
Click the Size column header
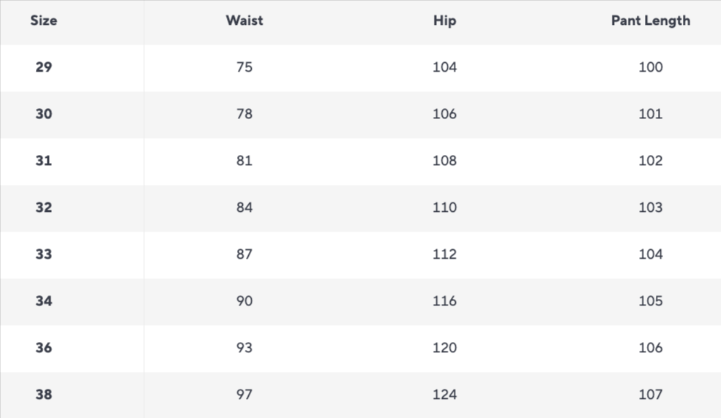pyautogui.click(x=43, y=20)
